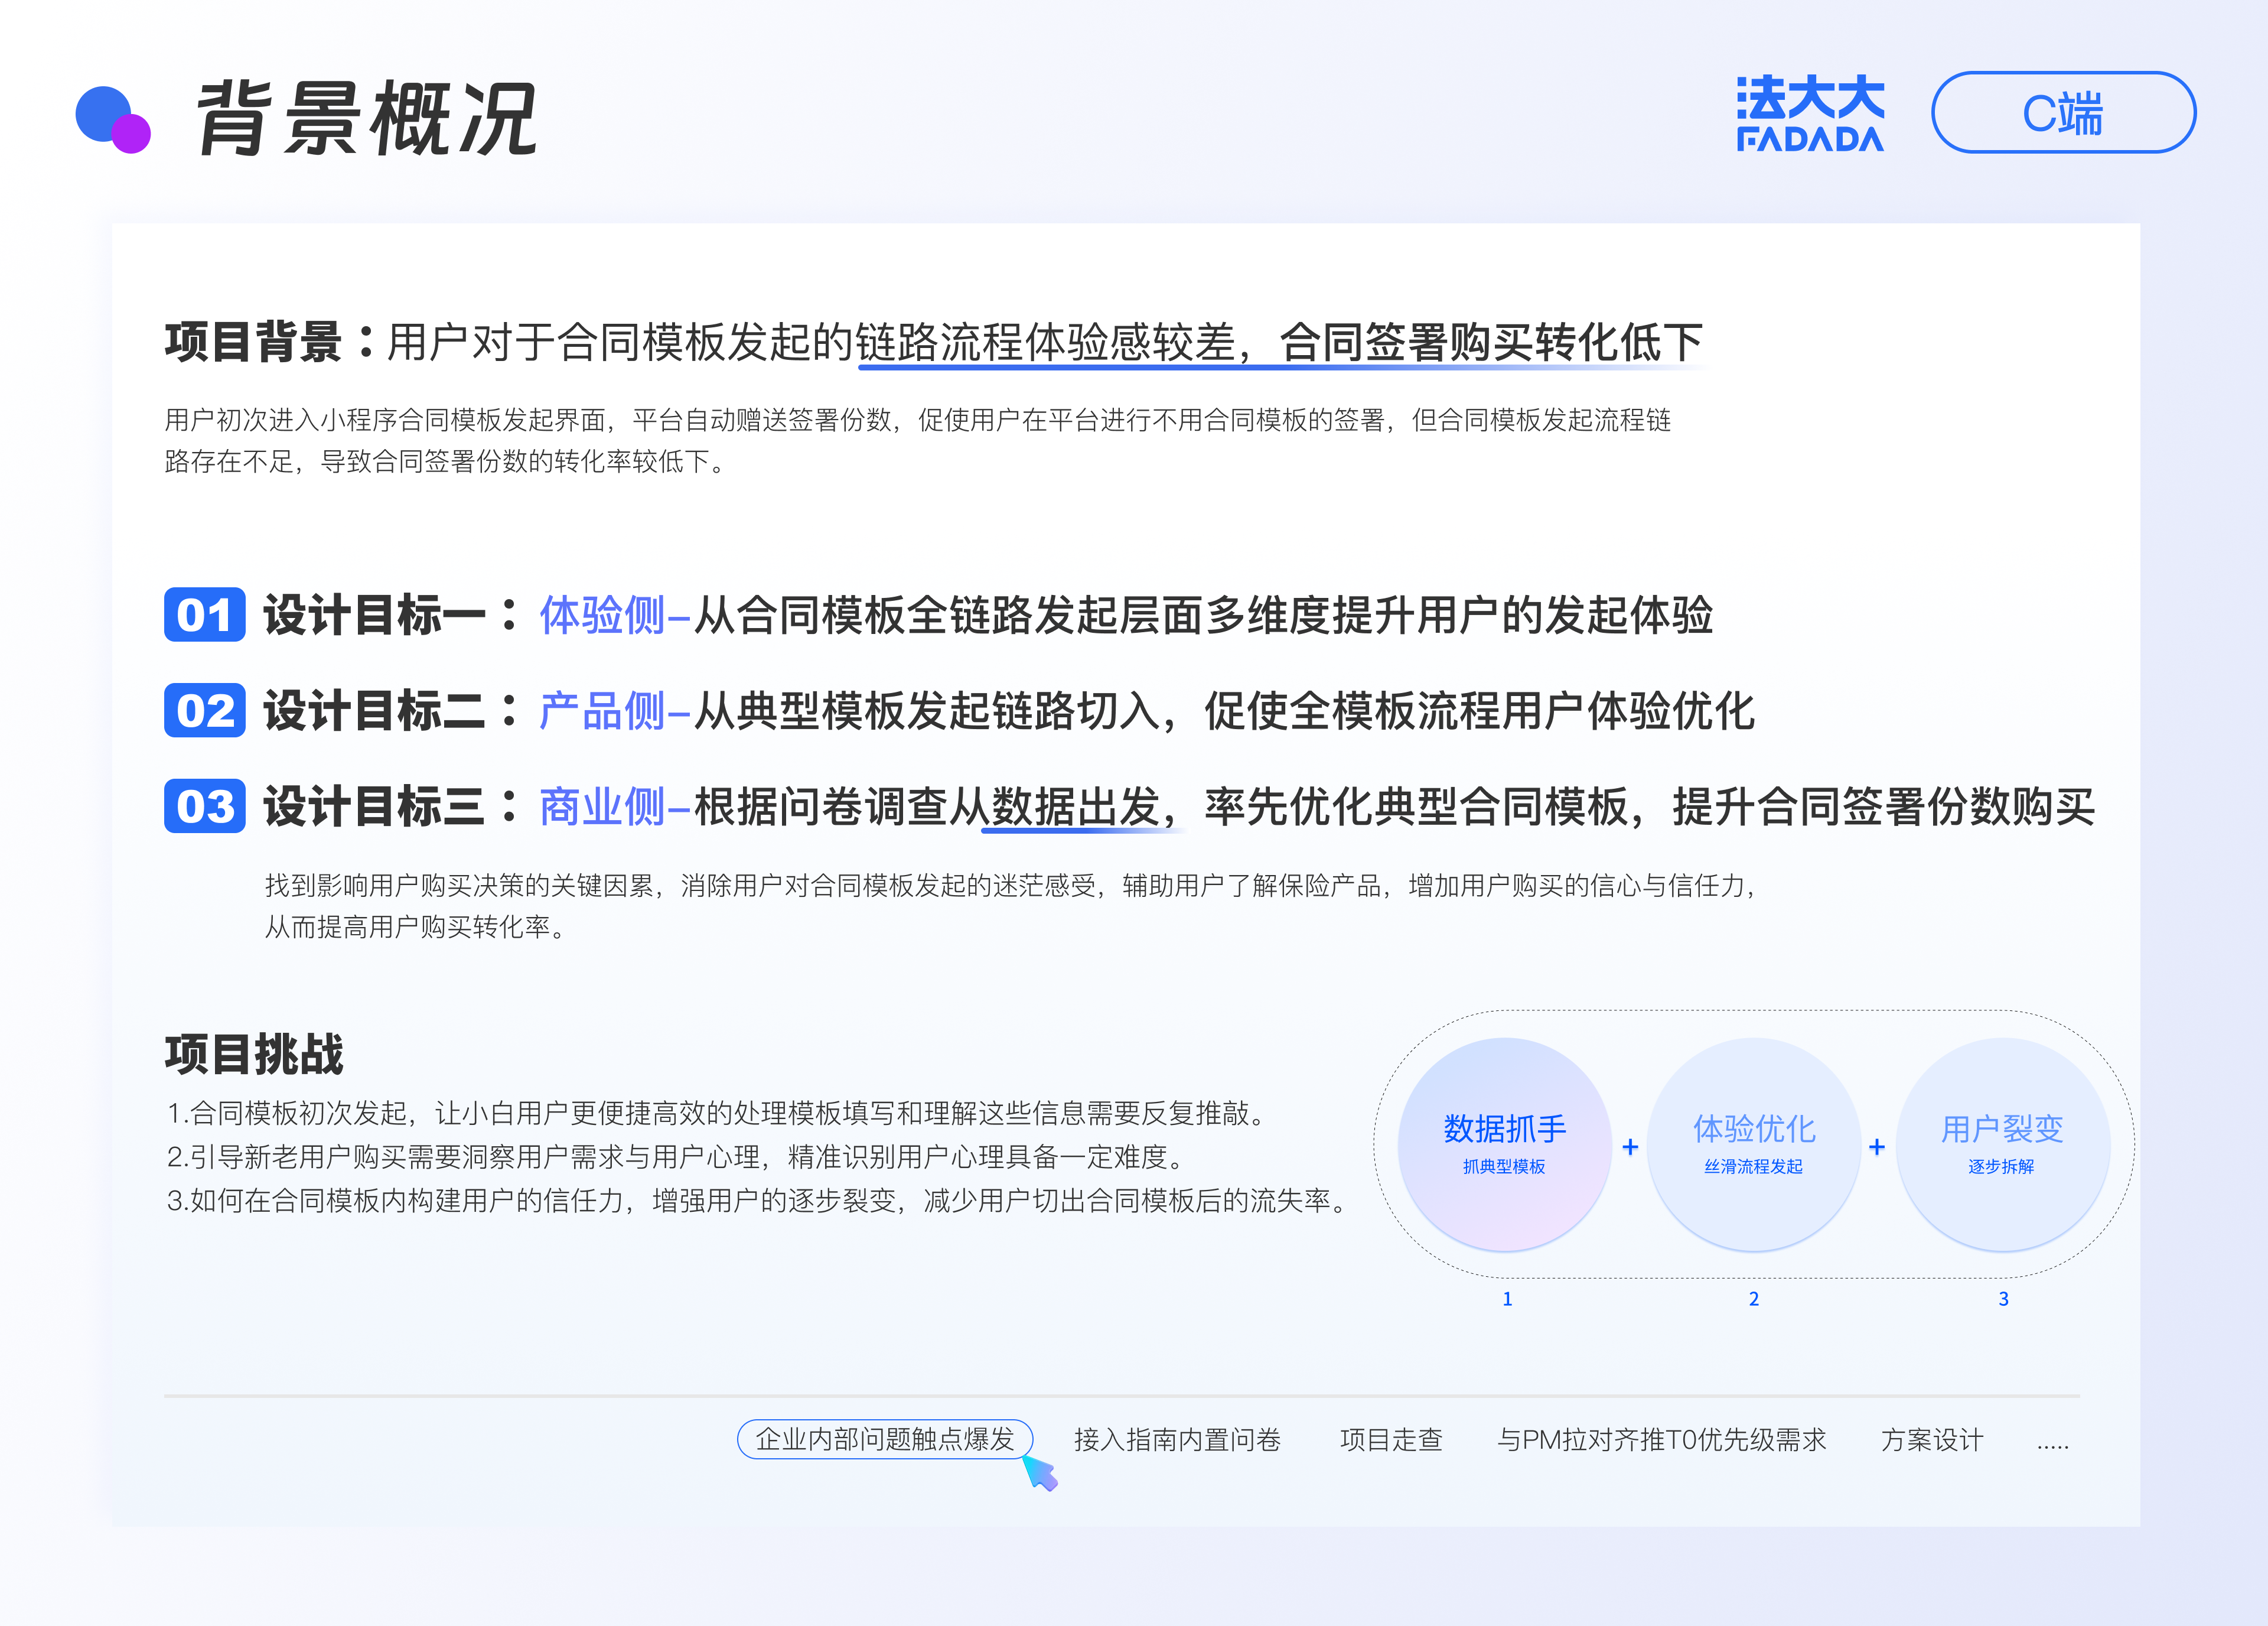Click the underlined 数据出发 text
Image resolution: width=2268 pixels, height=1626 pixels.
(1076, 808)
